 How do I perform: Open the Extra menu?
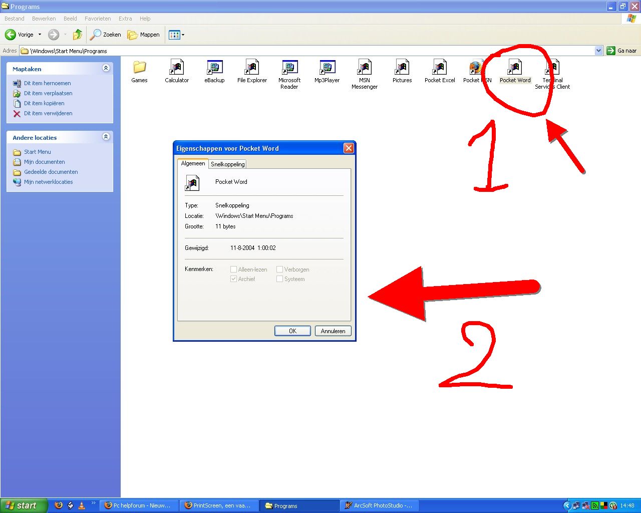(125, 19)
